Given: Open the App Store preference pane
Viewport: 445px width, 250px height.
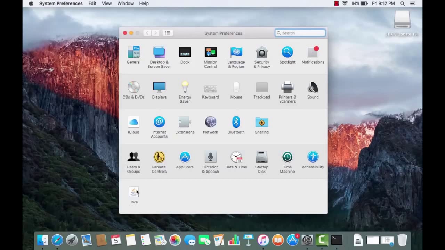Looking at the screenshot, I should tap(185, 160).
